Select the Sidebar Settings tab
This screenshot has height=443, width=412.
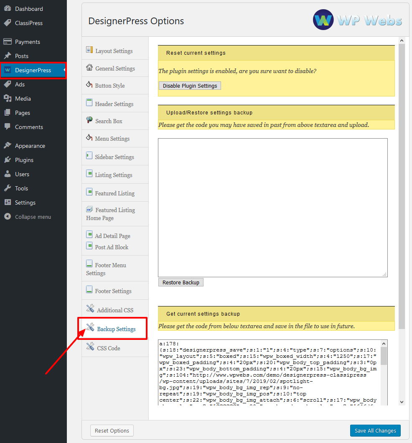point(115,157)
